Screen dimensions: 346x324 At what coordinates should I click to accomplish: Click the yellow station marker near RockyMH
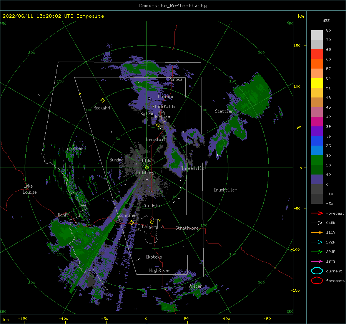click(x=103, y=101)
